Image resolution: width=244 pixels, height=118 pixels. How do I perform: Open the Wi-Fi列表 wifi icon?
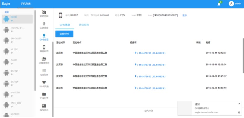point(44,82)
